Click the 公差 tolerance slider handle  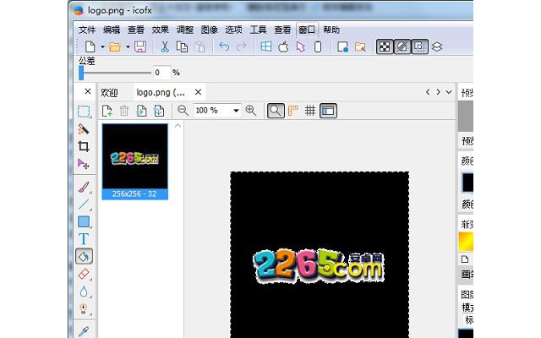pos(81,73)
